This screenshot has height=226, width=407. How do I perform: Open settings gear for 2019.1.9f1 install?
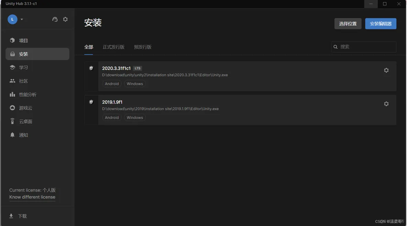pyautogui.click(x=386, y=104)
